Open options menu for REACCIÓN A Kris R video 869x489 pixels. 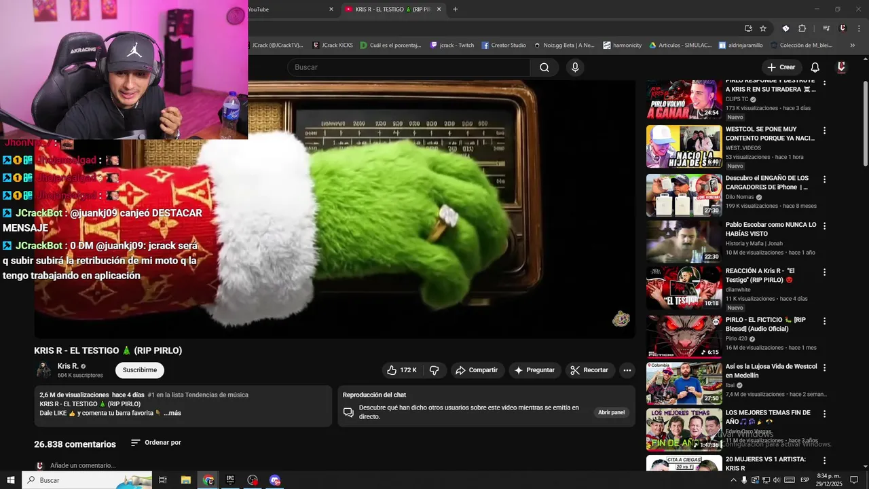[825, 272]
